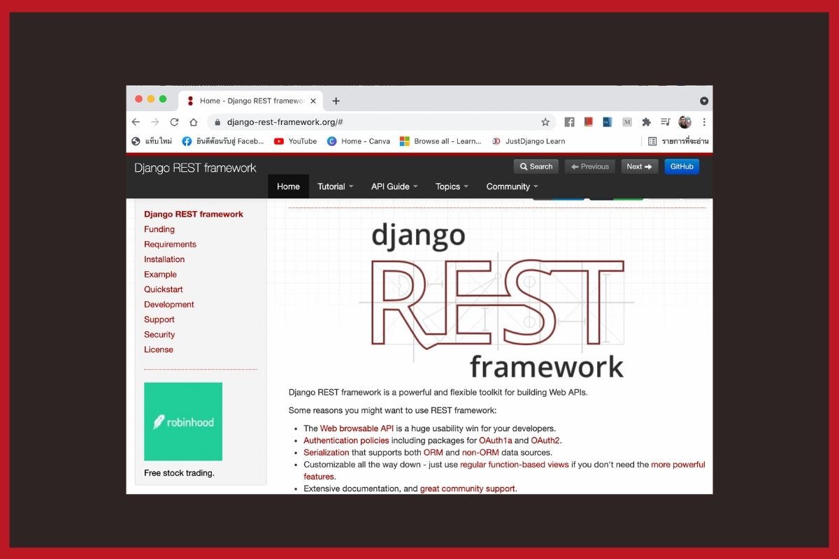Jump to Requirements in the sidebar

click(x=170, y=245)
